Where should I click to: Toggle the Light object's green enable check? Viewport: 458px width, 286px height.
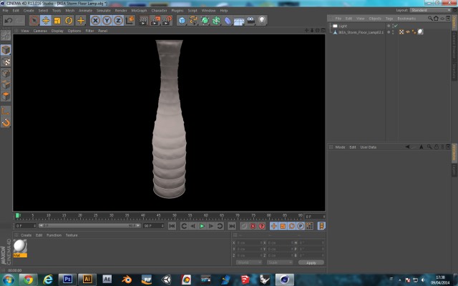pos(396,26)
